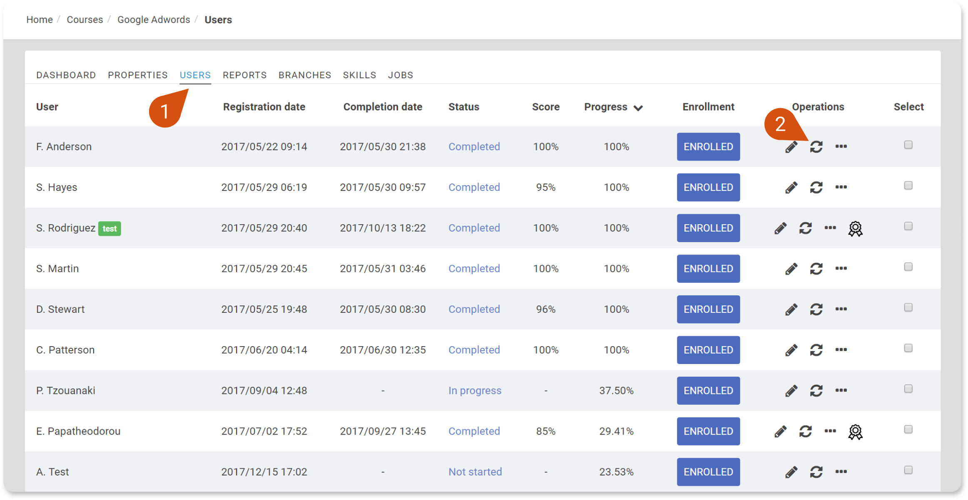Open the Branches tab
This screenshot has height=500, width=968.
coord(305,75)
